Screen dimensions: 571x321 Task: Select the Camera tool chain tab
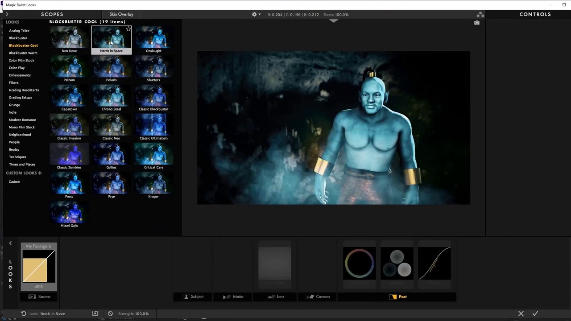point(318,297)
